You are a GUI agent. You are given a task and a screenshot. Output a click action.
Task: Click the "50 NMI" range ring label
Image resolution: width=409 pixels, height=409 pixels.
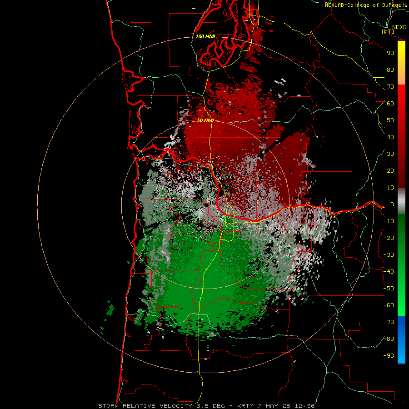[205, 120]
